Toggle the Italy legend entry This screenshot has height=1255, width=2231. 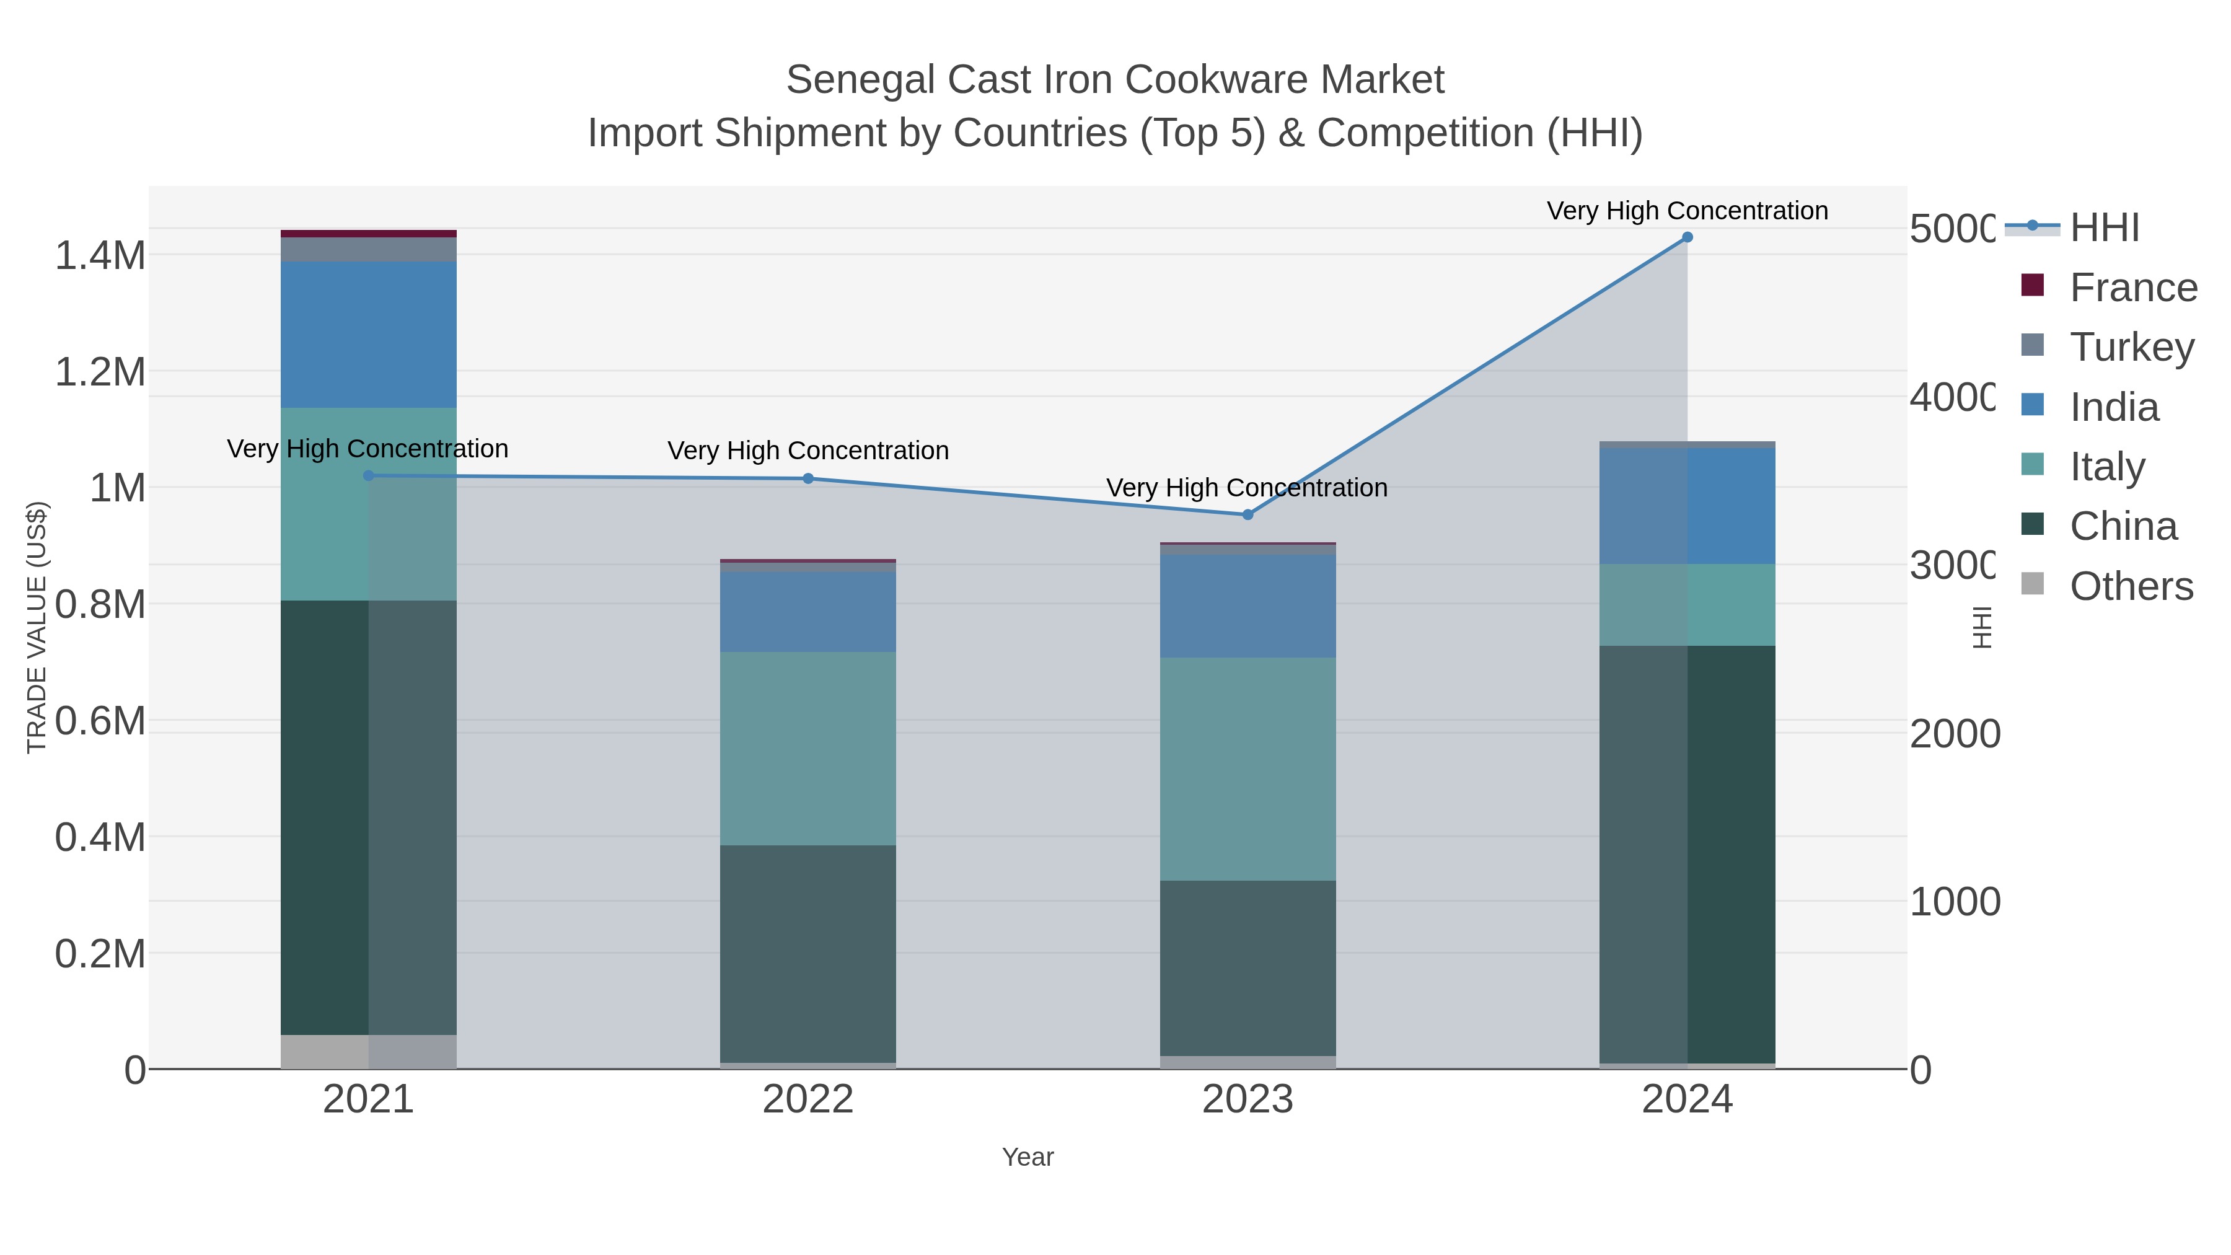(2082, 466)
